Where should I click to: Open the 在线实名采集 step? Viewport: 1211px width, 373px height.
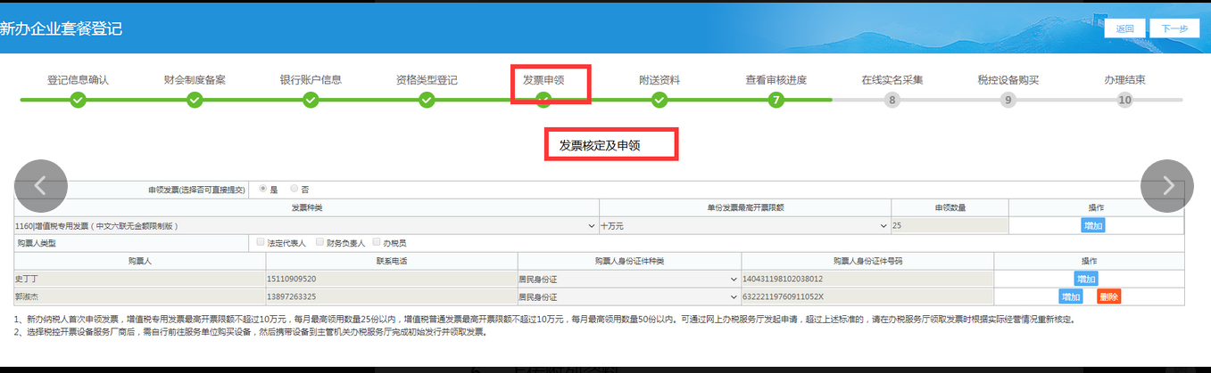click(892, 79)
